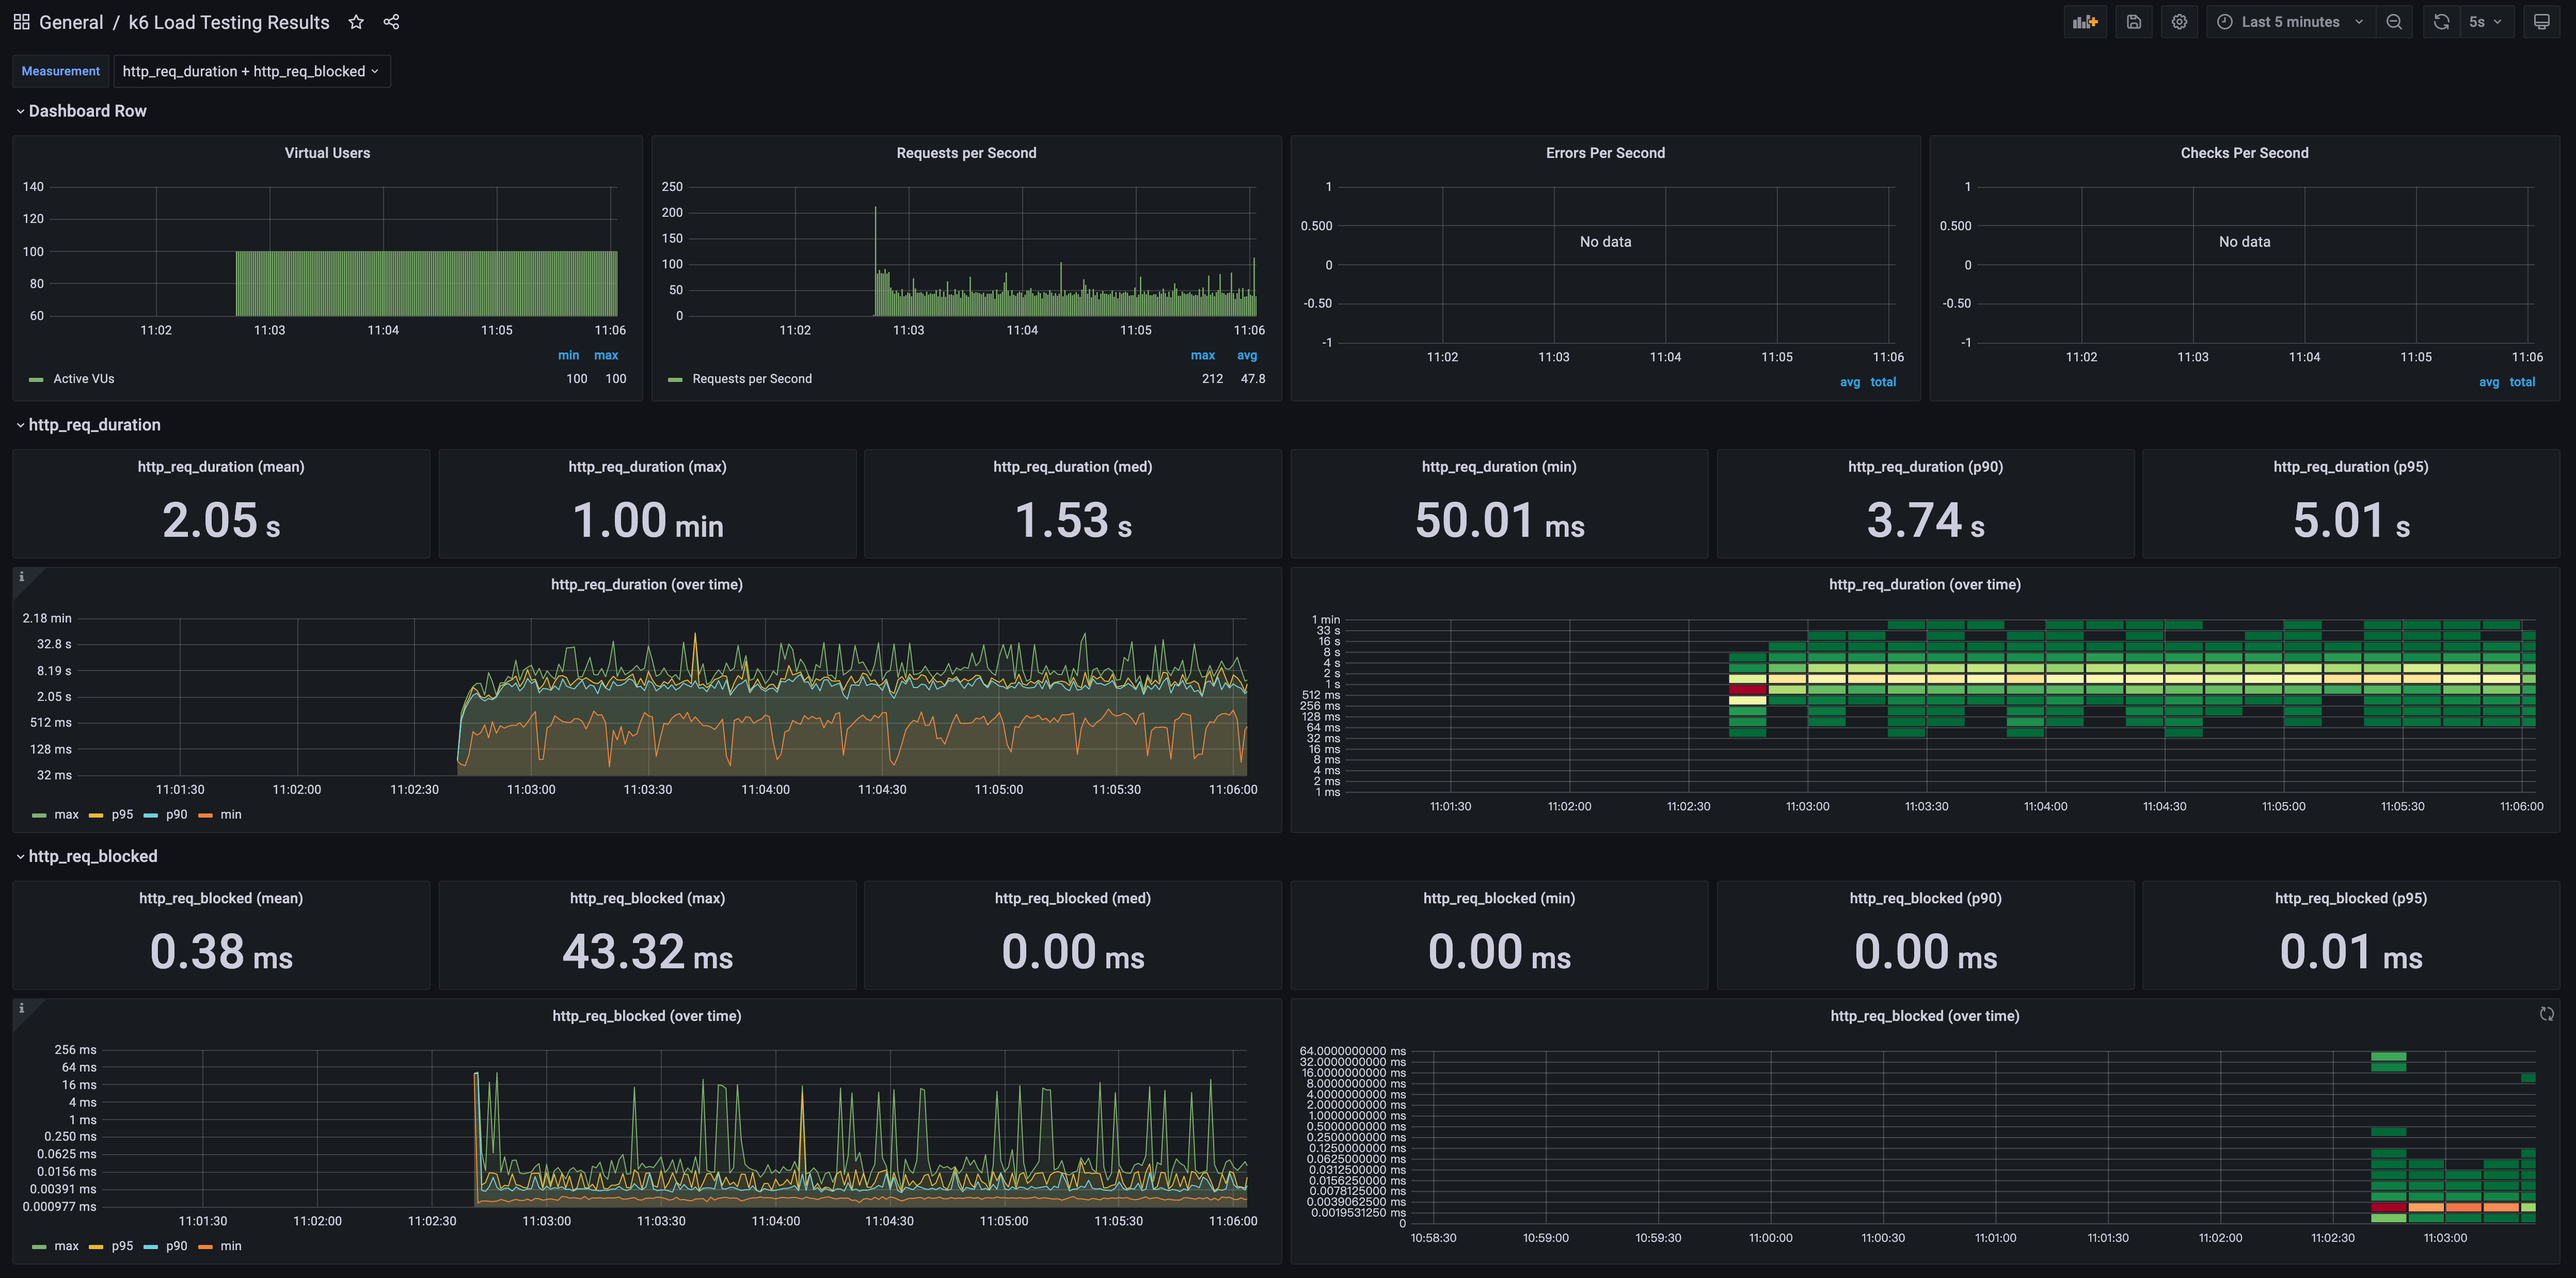The height and width of the screenshot is (1278, 2576).
Task: Go to the General folder breadcrumb
Action: 71,22
